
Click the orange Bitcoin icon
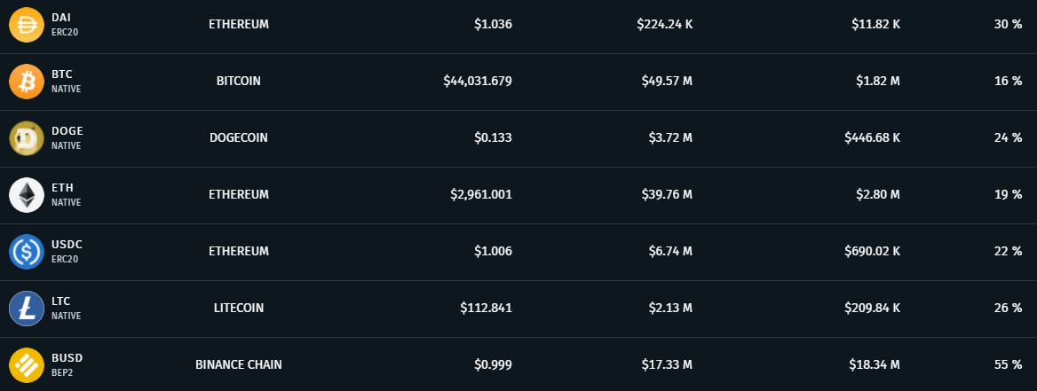26,82
